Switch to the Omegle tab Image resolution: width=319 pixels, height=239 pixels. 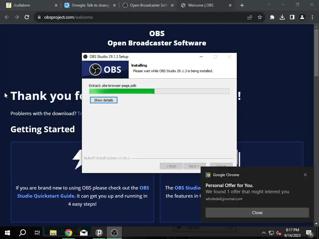coord(90,5)
